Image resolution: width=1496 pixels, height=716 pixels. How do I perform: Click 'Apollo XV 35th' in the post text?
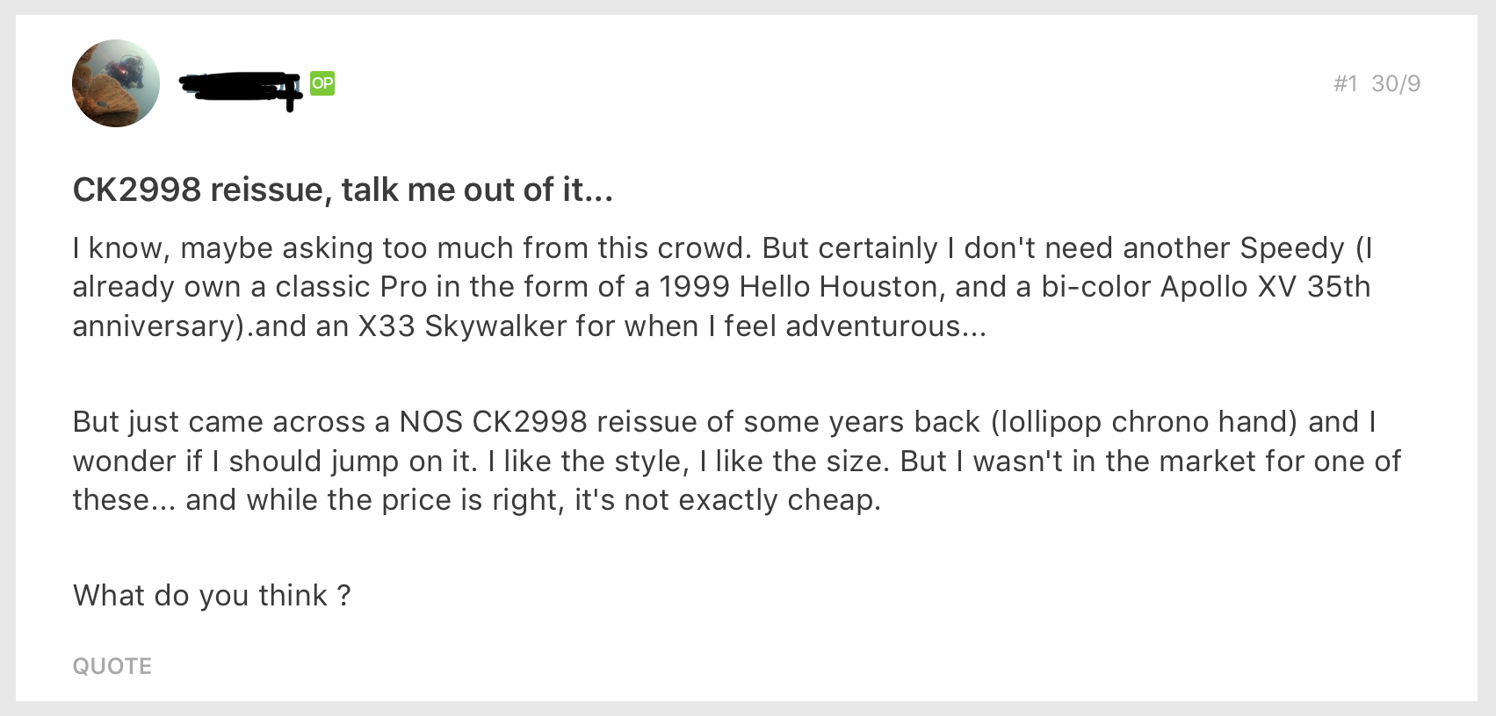(1265, 287)
